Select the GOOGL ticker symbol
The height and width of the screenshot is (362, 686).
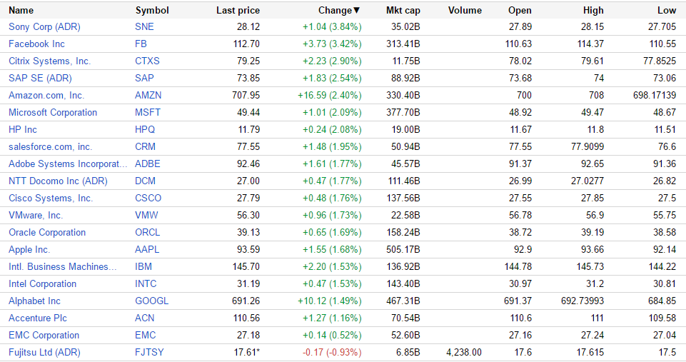(x=152, y=301)
